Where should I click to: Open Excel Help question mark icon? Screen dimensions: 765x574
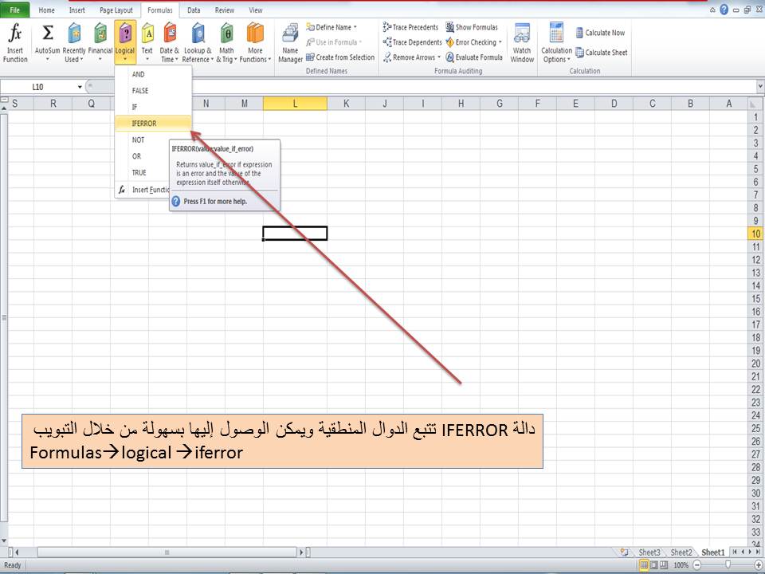click(x=724, y=10)
